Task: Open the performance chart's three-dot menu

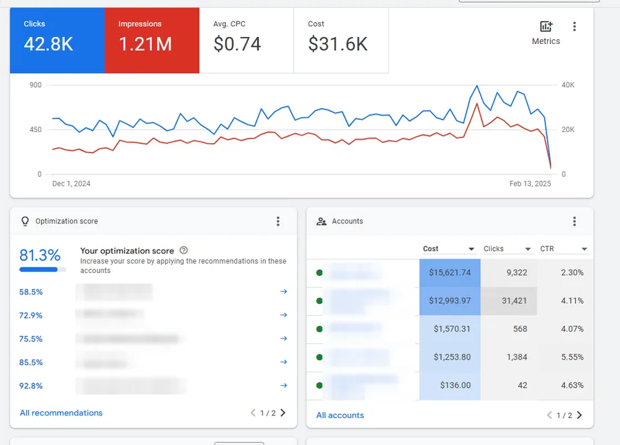Action: (x=574, y=26)
